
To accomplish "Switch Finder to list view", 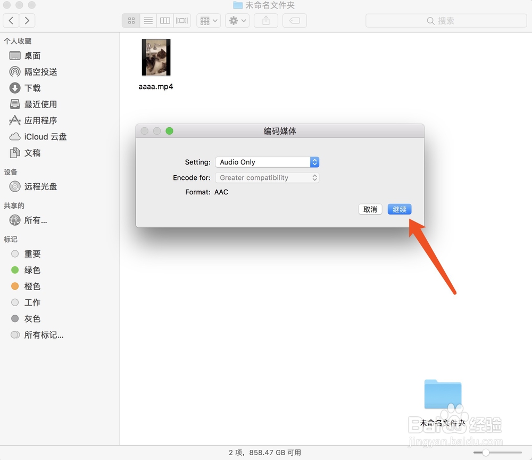I will click(148, 20).
